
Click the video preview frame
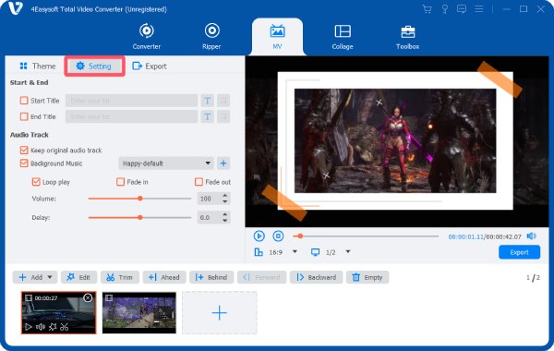(397, 141)
